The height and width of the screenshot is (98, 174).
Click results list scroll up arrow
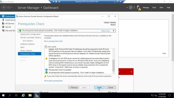tap(113, 50)
